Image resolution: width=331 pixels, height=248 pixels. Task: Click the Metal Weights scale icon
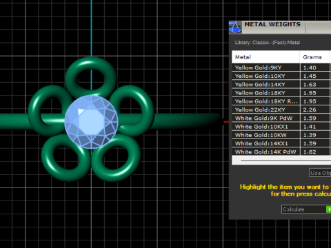(235, 27)
